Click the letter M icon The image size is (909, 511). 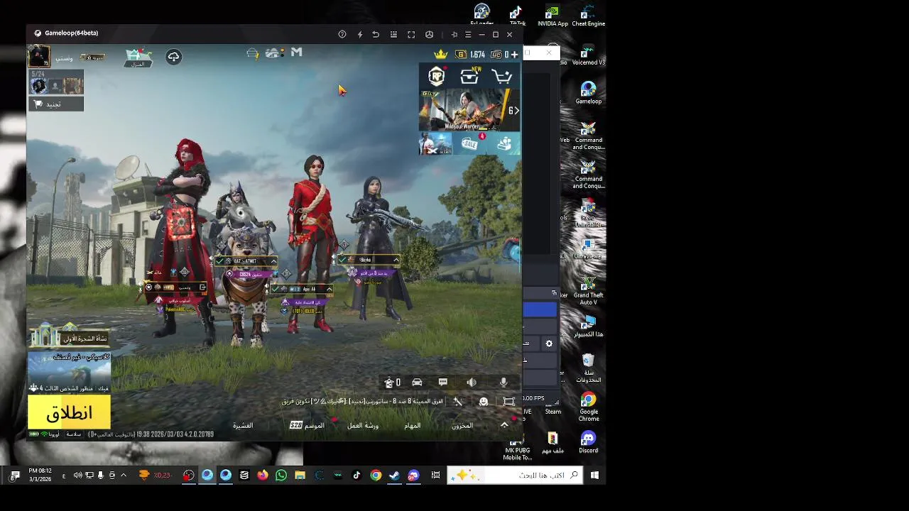click(x=297, y=52)
